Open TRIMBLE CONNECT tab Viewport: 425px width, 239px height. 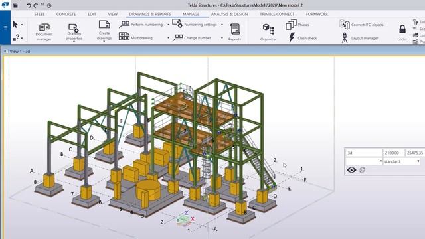click(x=277, y=14)
